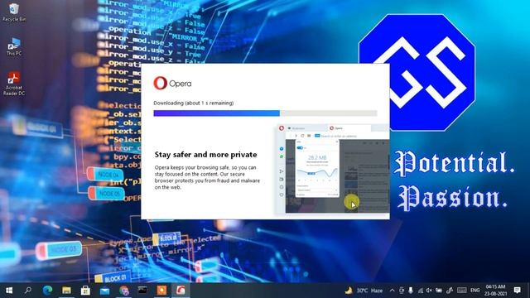Click the Opera browser preview image

(x=333, y=169)
